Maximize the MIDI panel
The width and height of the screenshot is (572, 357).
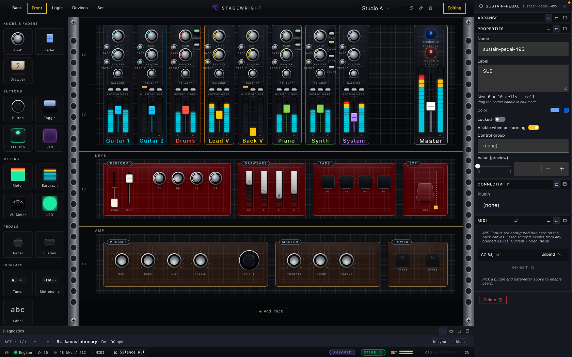pos(565,220)
